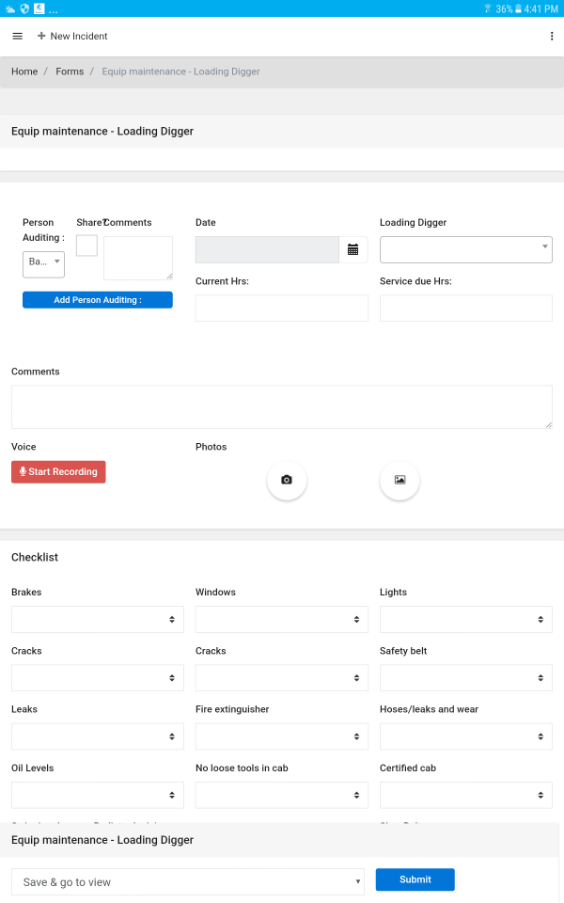The width and height of the screenshot is (564, 903).
Task: Open the navigation drawer hamburger icon
Action: (x=17, y=36)
